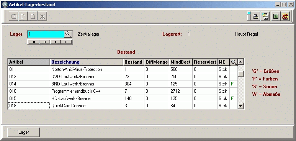Click into the cyan Lager input field
This screenshot has width=296, height=141.
46,34
